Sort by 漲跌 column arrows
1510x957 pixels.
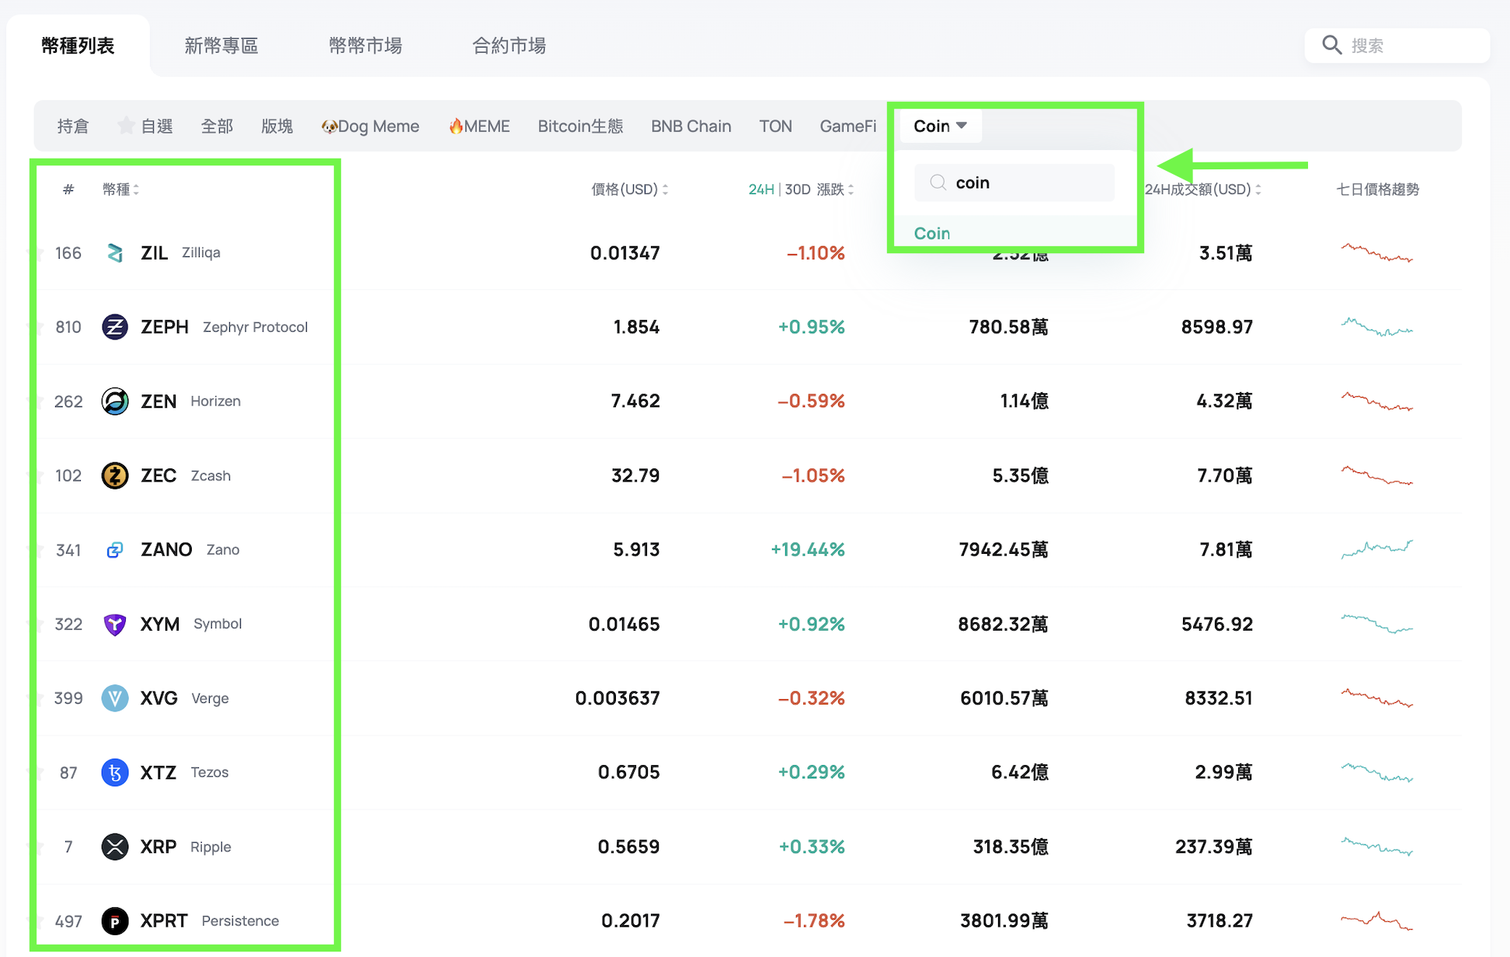[x=851, y=190]
